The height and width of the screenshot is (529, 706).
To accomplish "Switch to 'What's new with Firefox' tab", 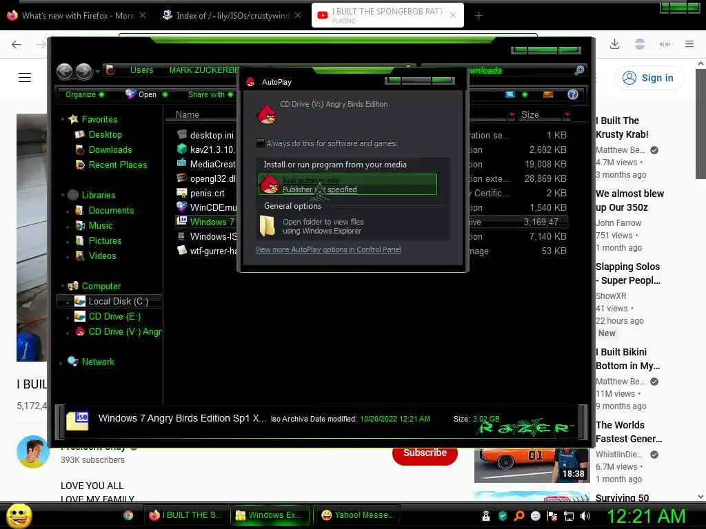I will pyautogui.click(x=76, y=16).
